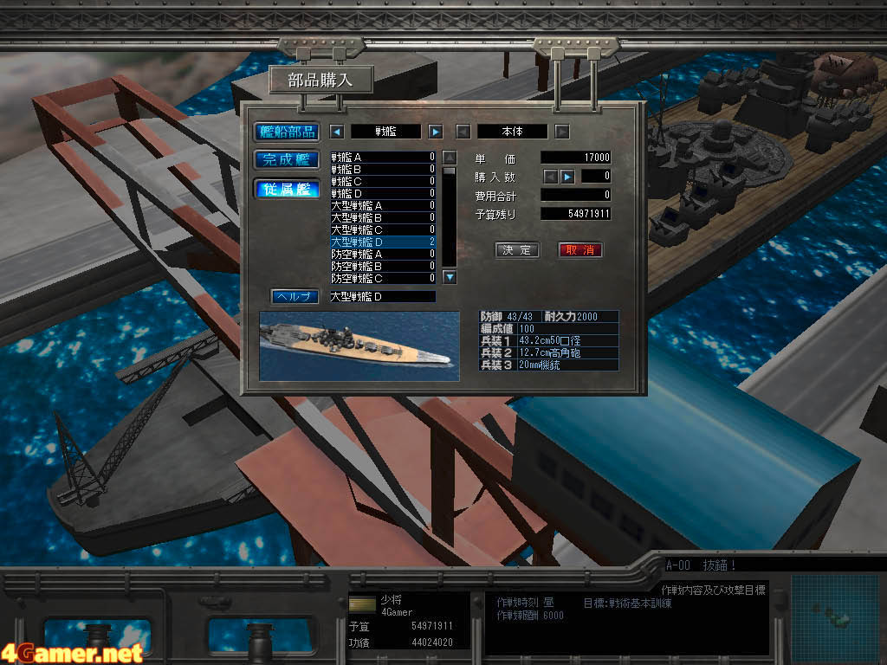Select 大型戦艦 C in the list
887x665 pixels.
coord(383,229)
